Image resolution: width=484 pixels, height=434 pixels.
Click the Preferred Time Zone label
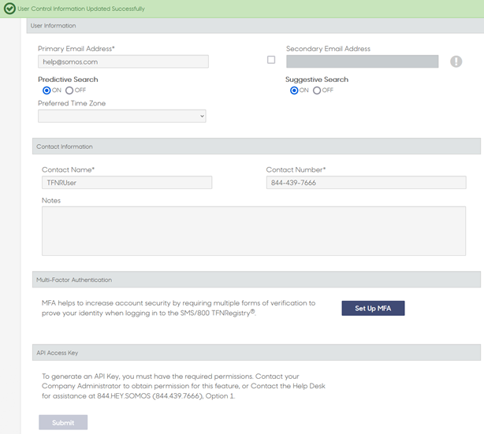coord(72,103)
